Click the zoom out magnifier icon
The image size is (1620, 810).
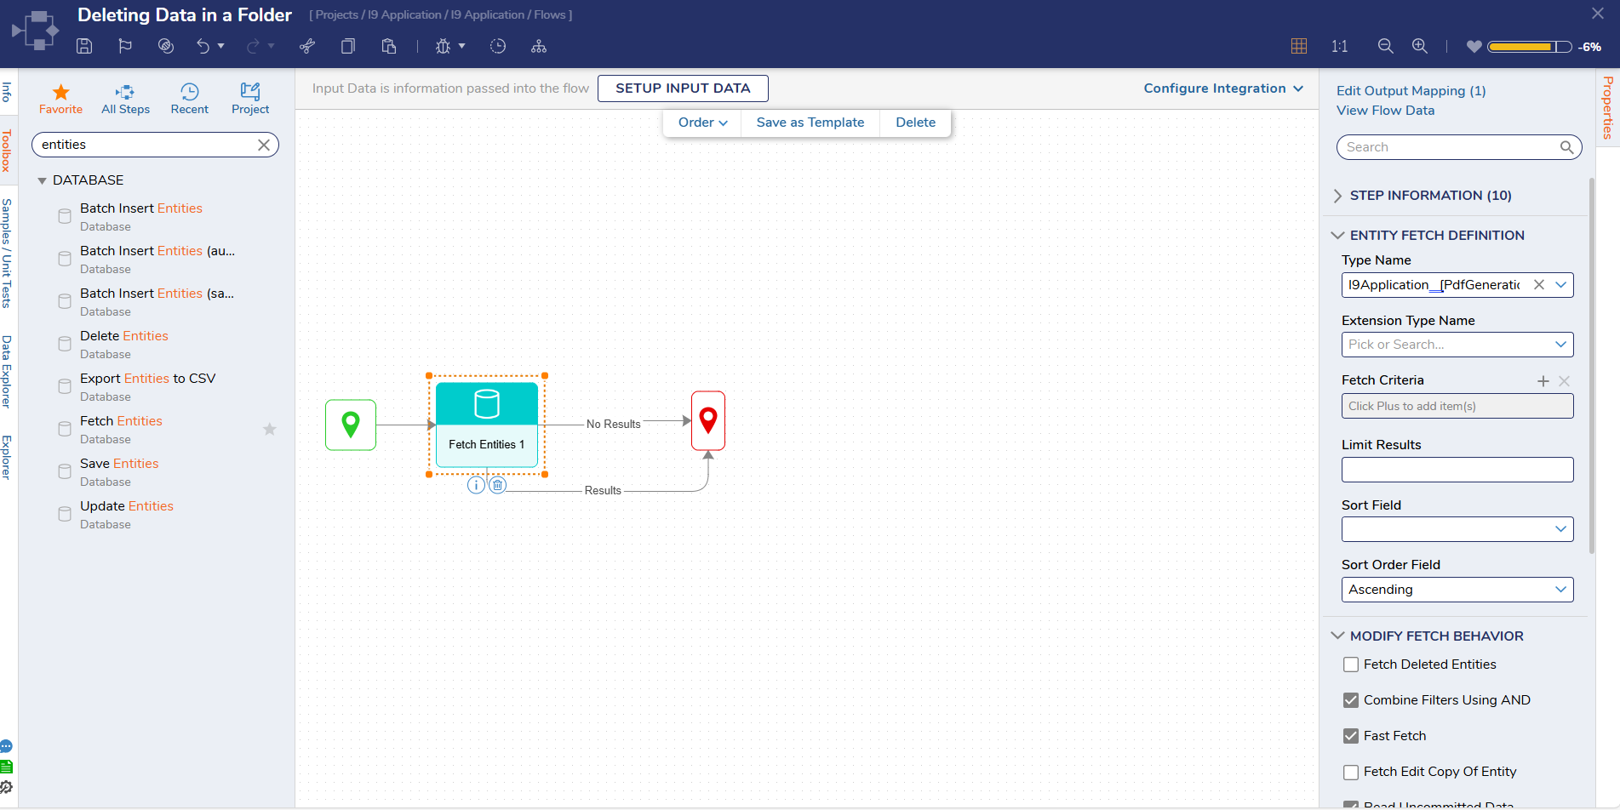(x=1386, y=47)
